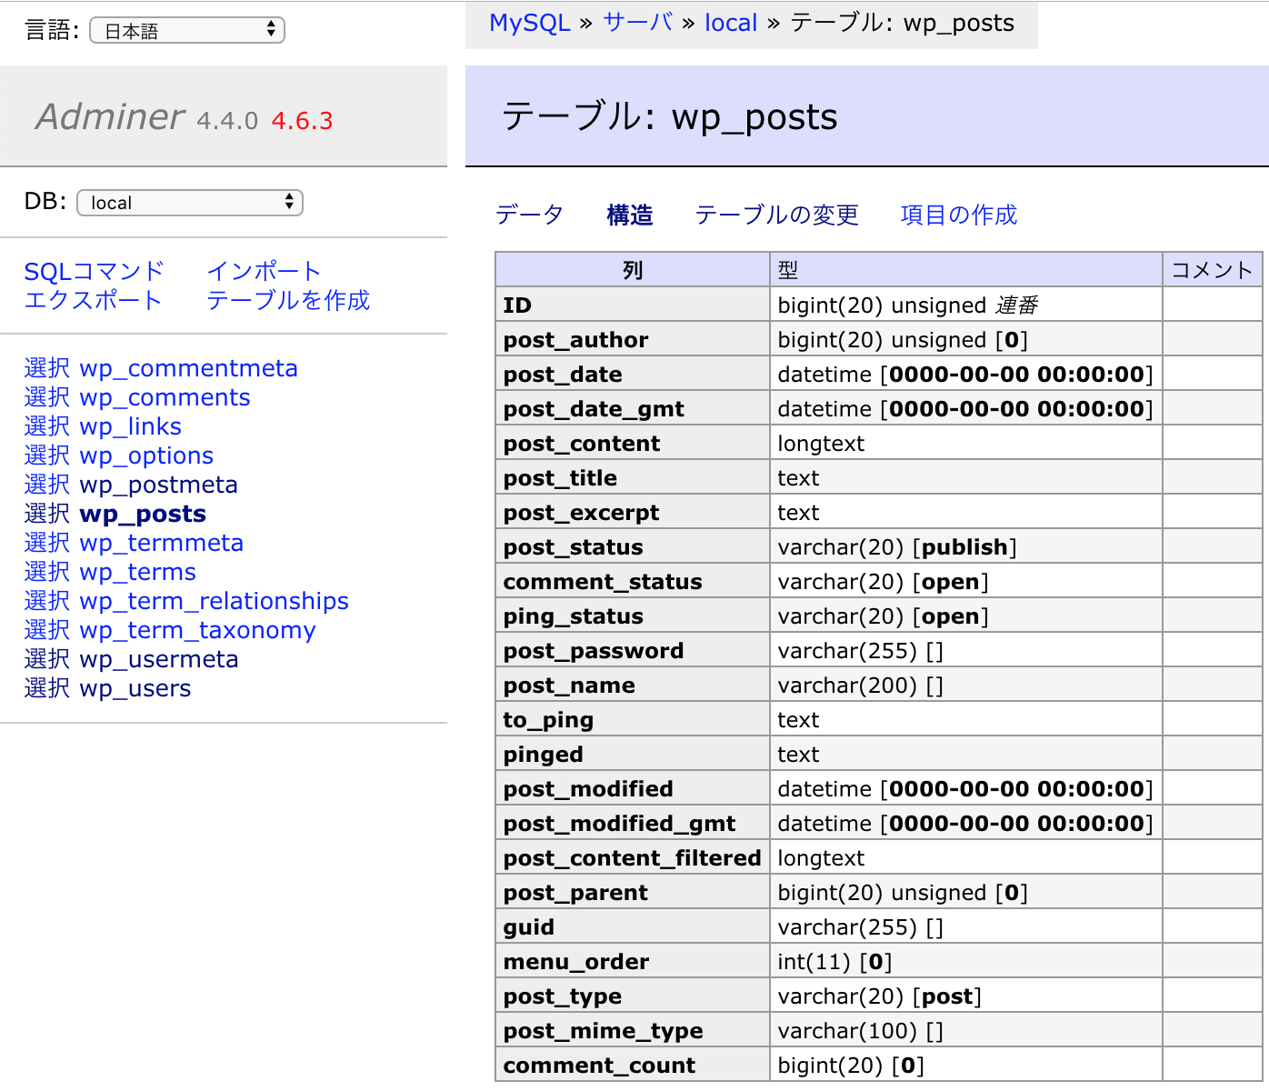Open wp_usermeta table link
The height and width of the screenshot is (1091, 1269).
pyautogui.click(x=159, y=659)
